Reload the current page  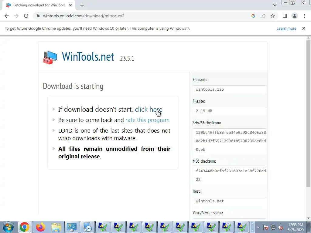[26, 16]
